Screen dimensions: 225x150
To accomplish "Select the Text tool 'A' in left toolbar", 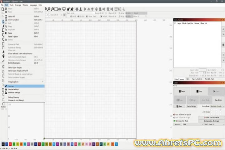I will (x=3, y=52).
